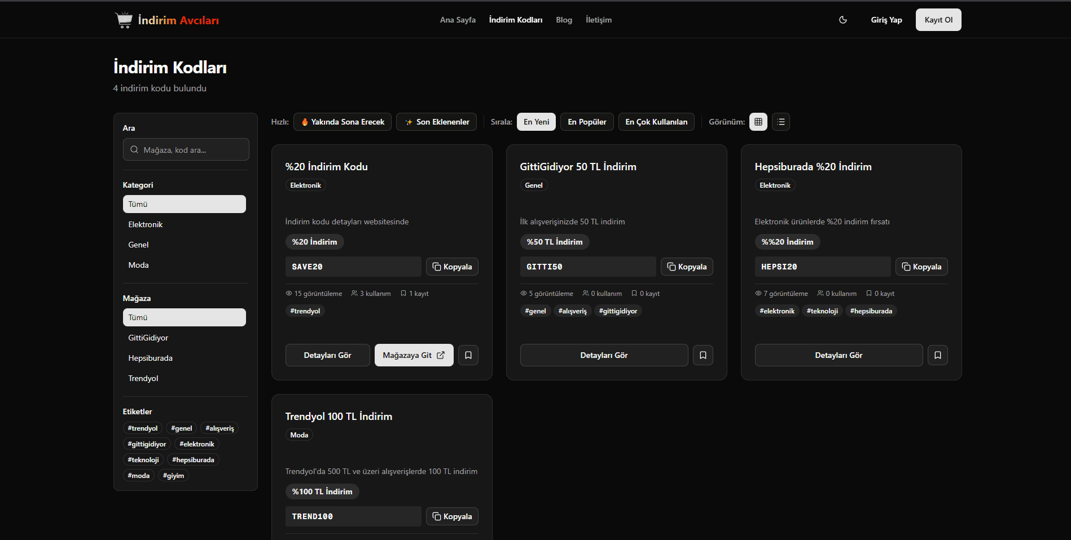Sort codes by En Çok Kullanılan

tap(656, 122)
